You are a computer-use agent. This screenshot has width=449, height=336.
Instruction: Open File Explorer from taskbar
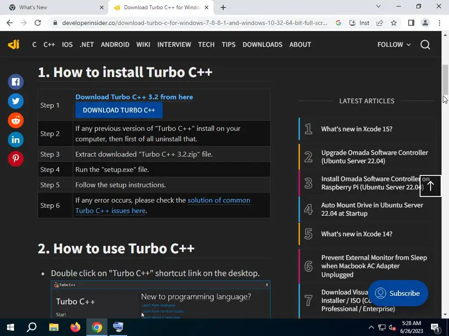coord(53,327)
